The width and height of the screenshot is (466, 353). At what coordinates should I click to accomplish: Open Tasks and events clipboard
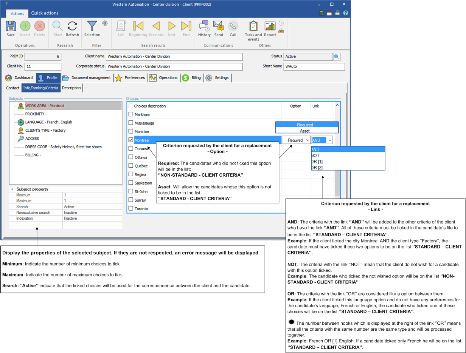coord(253,26)
